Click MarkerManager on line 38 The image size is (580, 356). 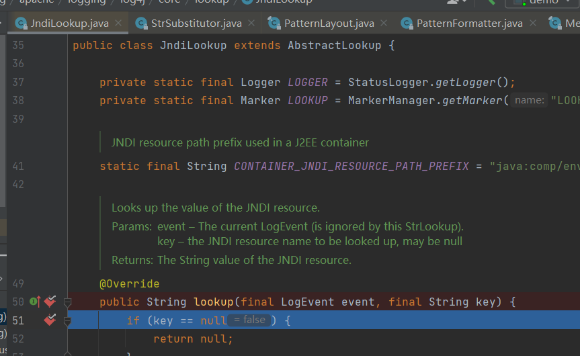[x=392, y=101]
